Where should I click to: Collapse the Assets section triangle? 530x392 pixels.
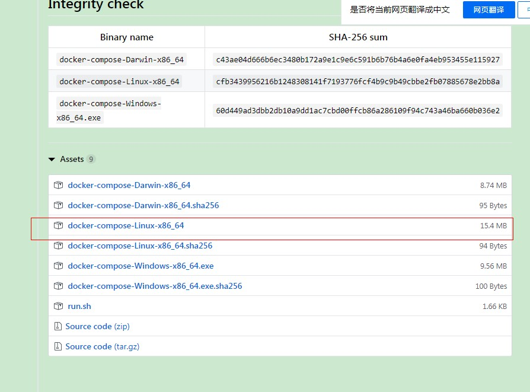pyautogui.click(x=52, y=160)
